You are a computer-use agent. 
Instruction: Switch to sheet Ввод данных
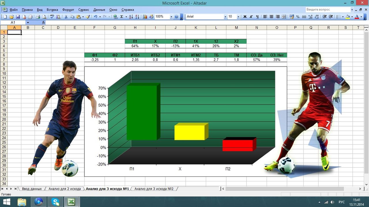(x=32, y=189)
